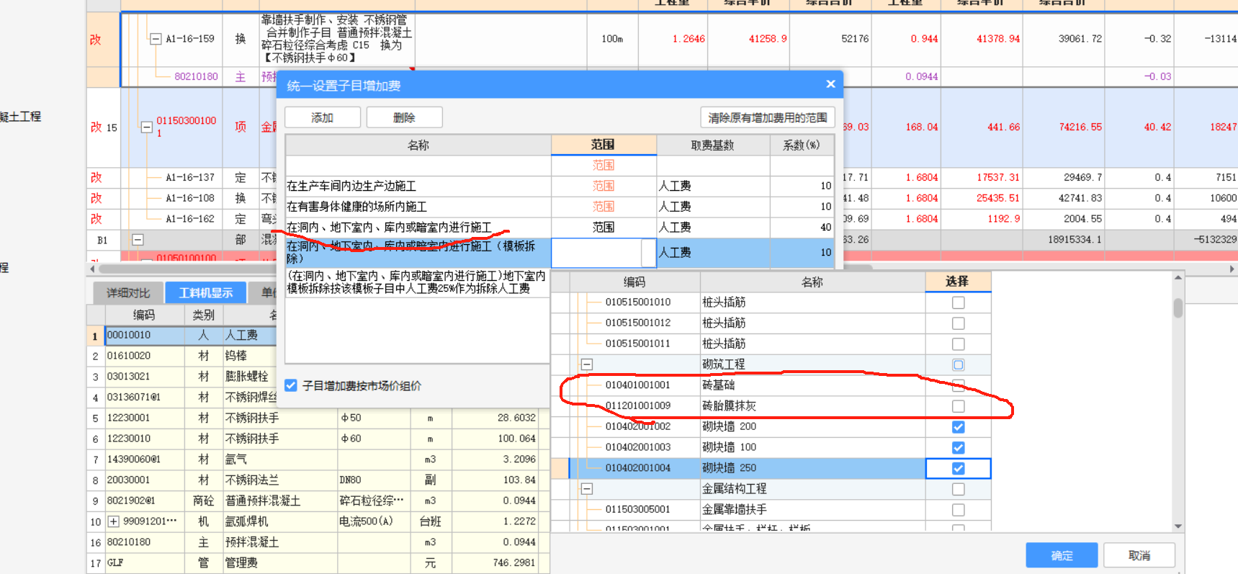The width and height of the screenshot is (1238, 574).
Task: Check the box for 010515001011 桩头插筋
Action: (x=958, y=344)
